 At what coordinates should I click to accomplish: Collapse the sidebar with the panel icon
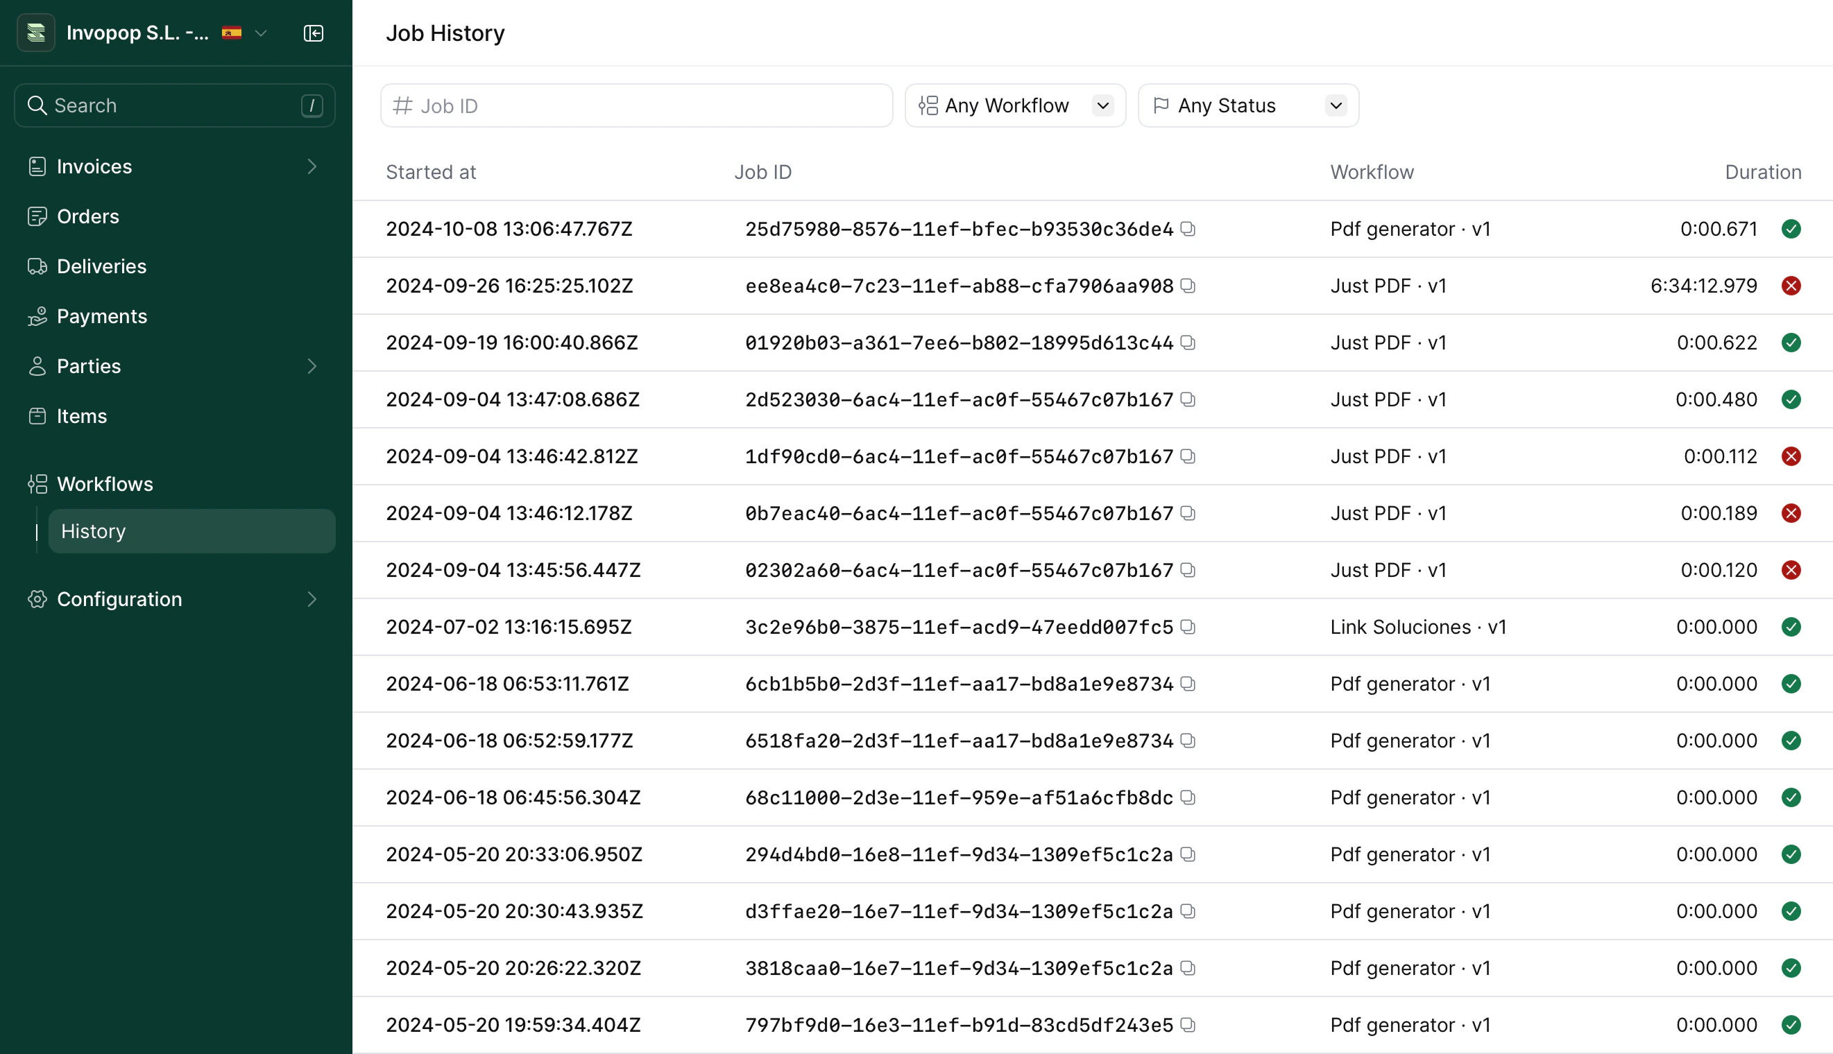(314, 33)
